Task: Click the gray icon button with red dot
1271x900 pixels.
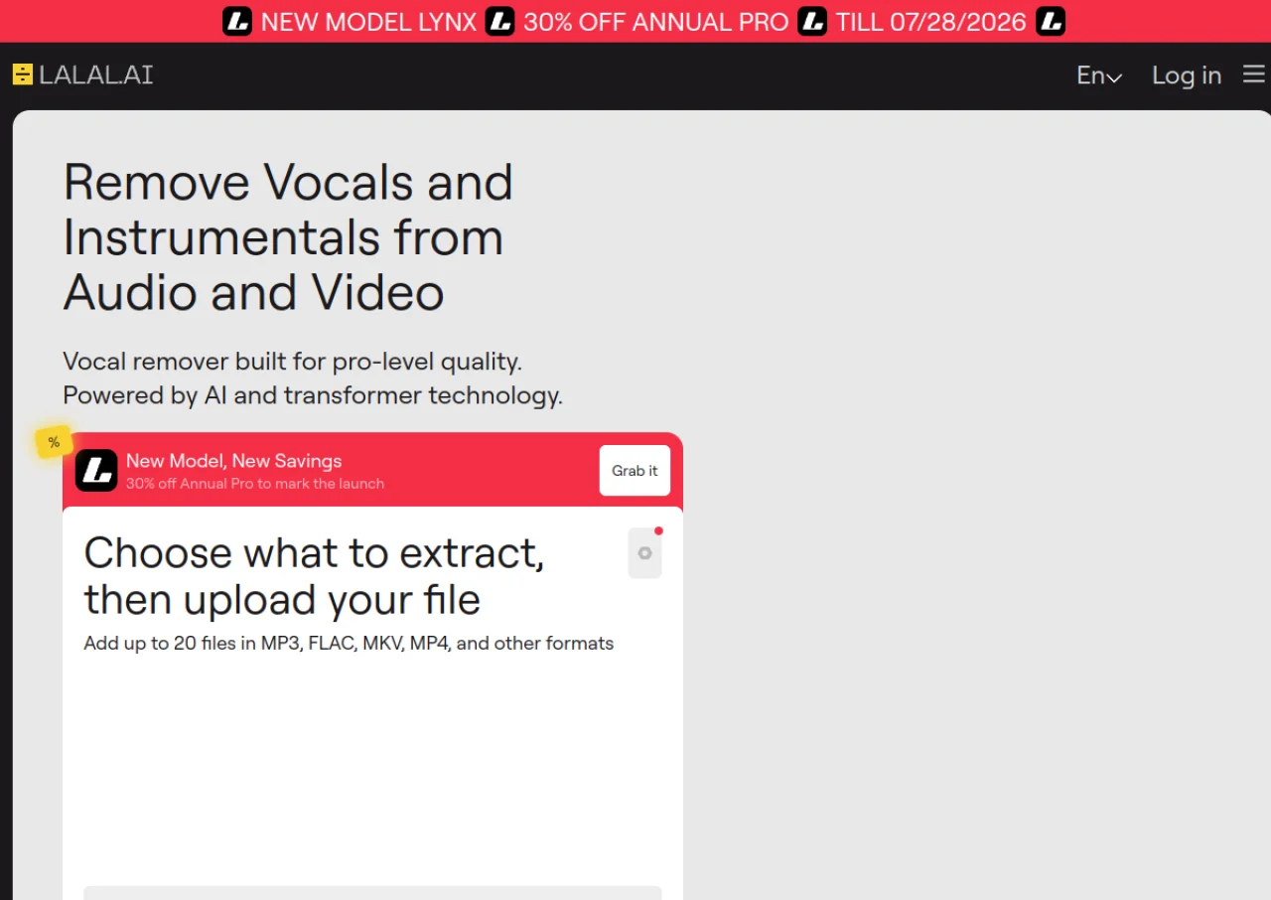Action: point(645,552)
